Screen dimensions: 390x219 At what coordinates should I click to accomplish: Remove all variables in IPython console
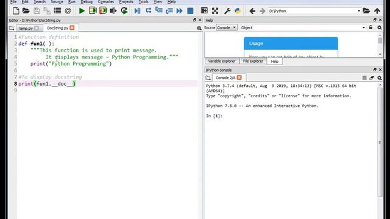click(x=372, y=78)
